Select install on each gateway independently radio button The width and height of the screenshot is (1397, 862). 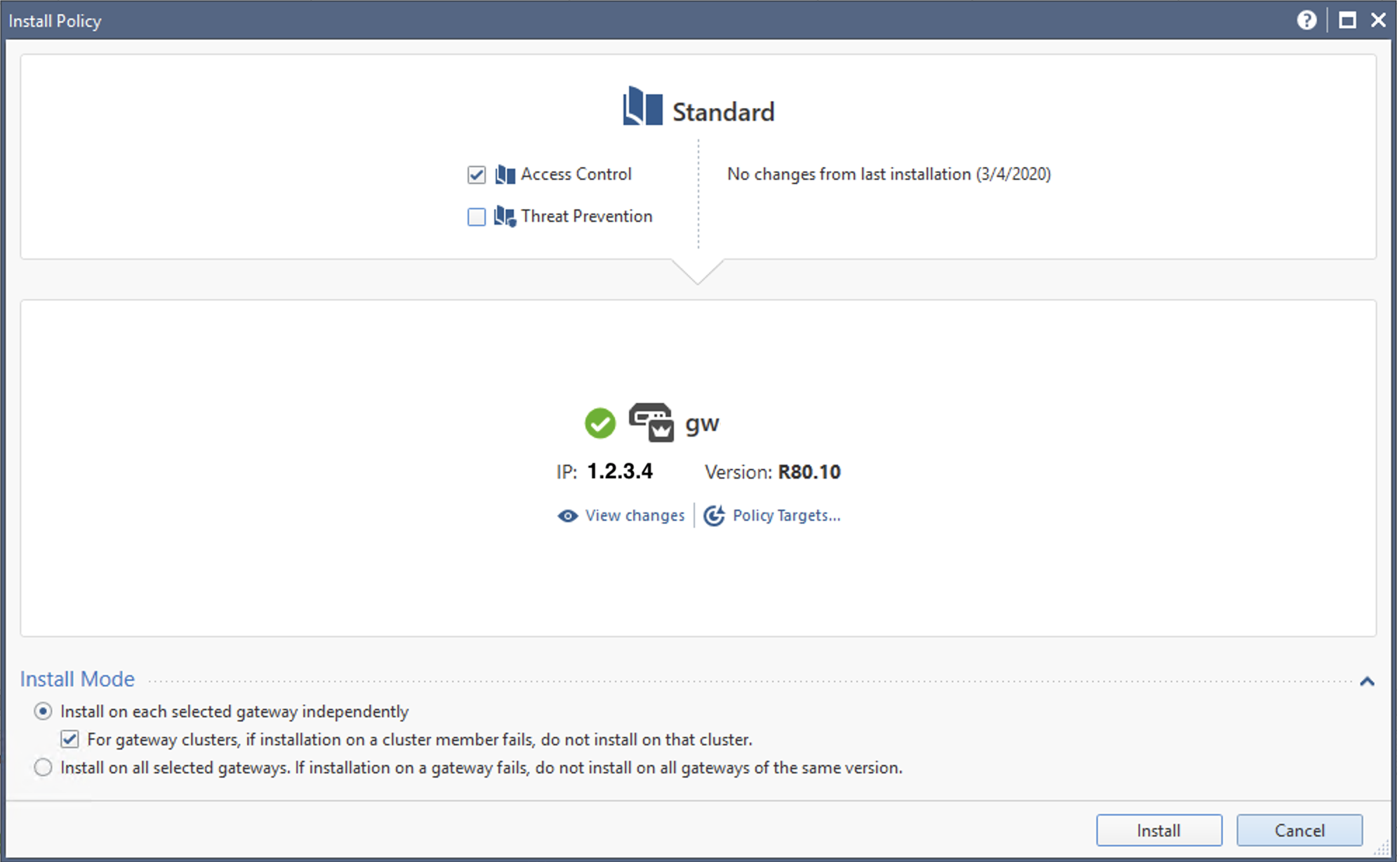(42, 712)
